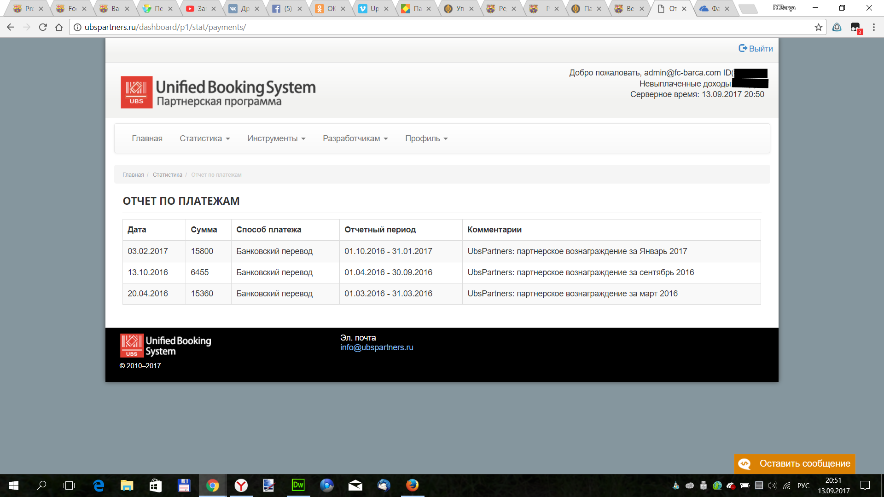Click the browser home icon
Viewport: 884px width, 497px height.
pyautogui.click(x=59, y=27)
